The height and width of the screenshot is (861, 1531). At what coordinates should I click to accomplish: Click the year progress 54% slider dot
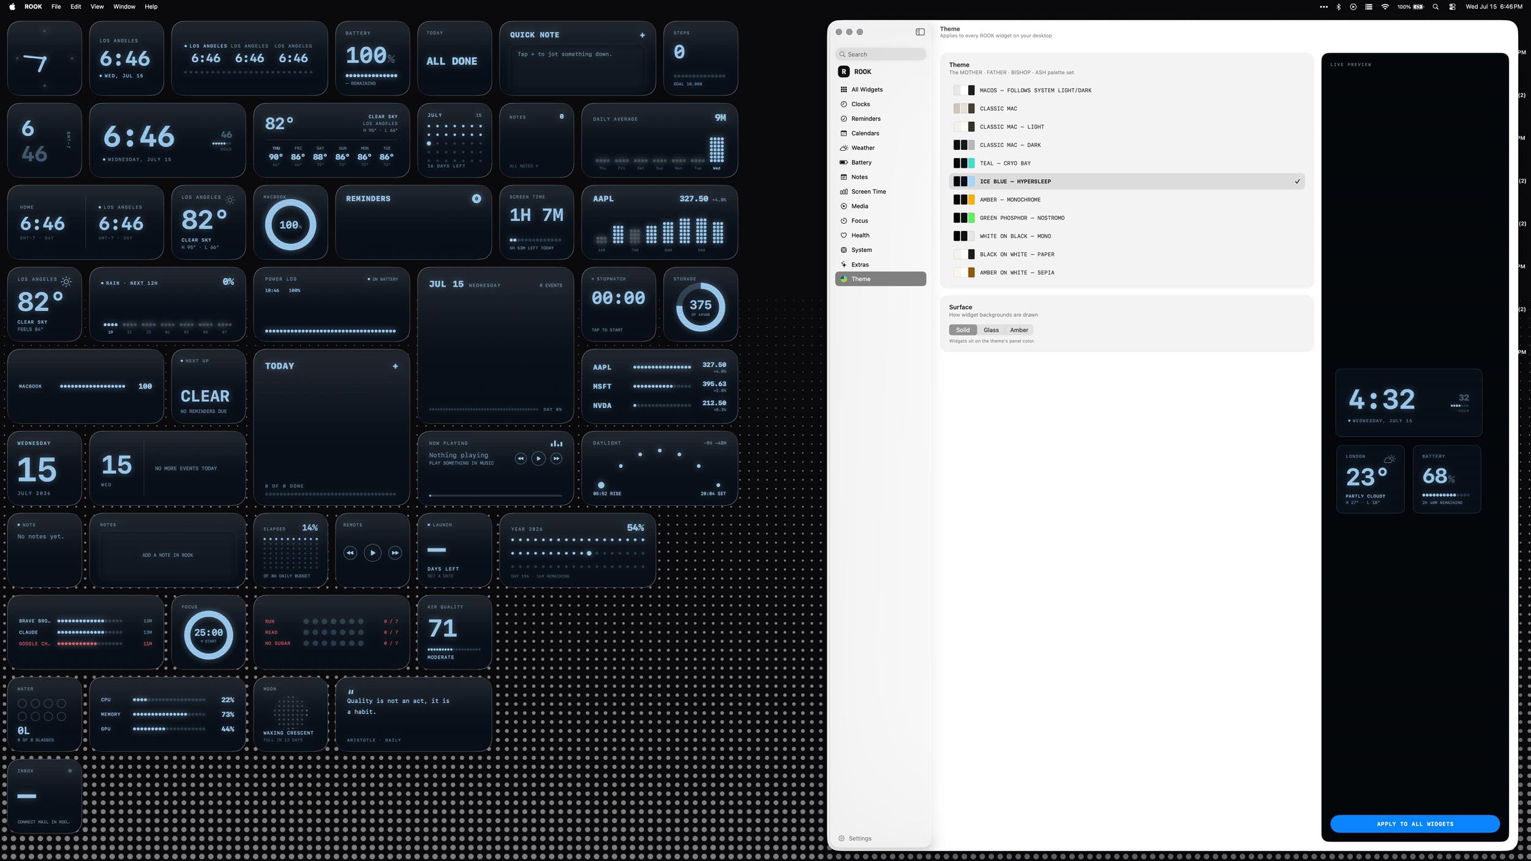tap(589, 553)
